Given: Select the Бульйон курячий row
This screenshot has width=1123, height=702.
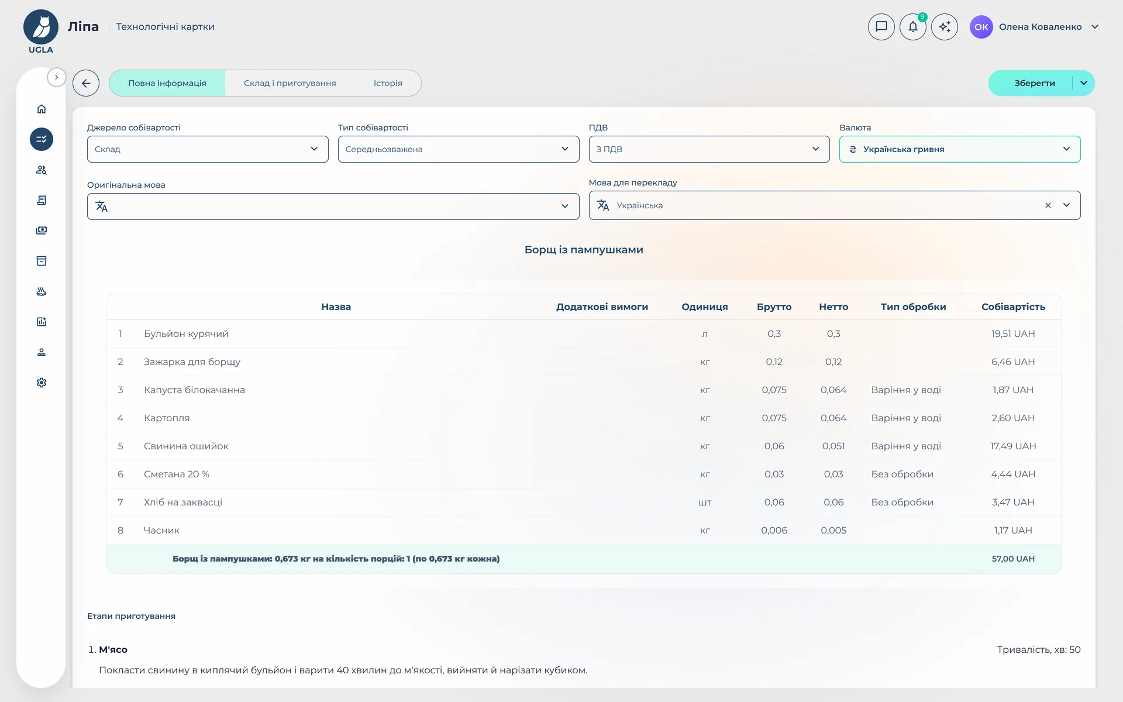Looking at the screenshot, I should point(584,333).
